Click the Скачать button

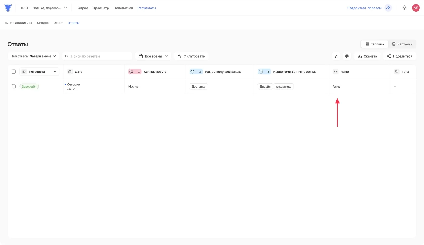[367, 56]
